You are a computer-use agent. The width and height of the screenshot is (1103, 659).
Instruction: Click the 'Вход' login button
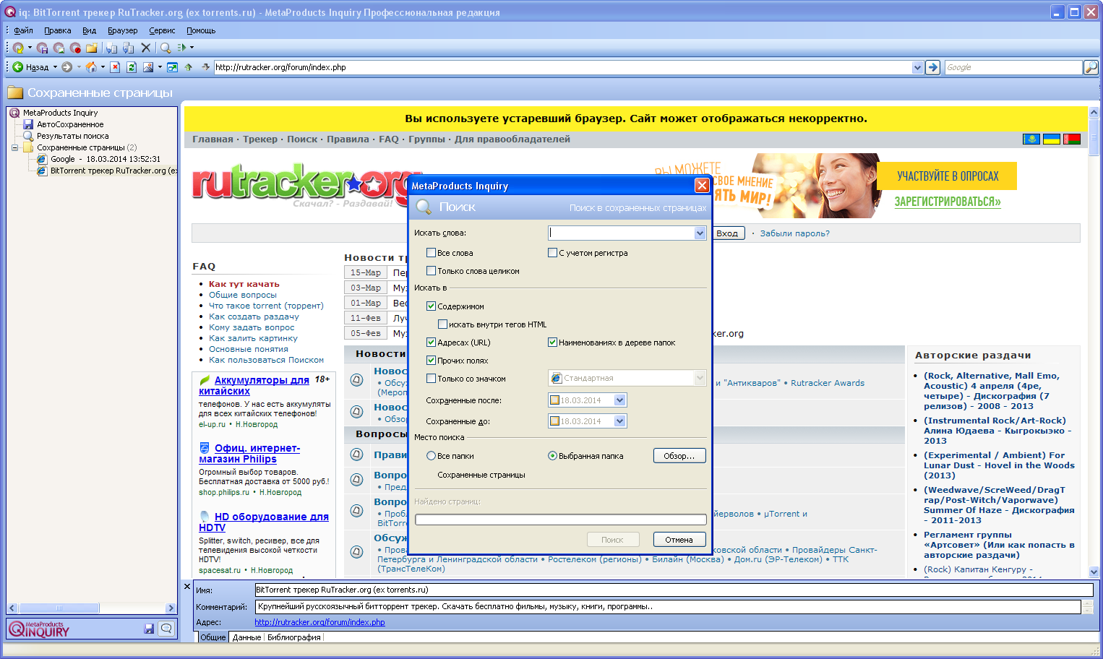click(727, 233)
